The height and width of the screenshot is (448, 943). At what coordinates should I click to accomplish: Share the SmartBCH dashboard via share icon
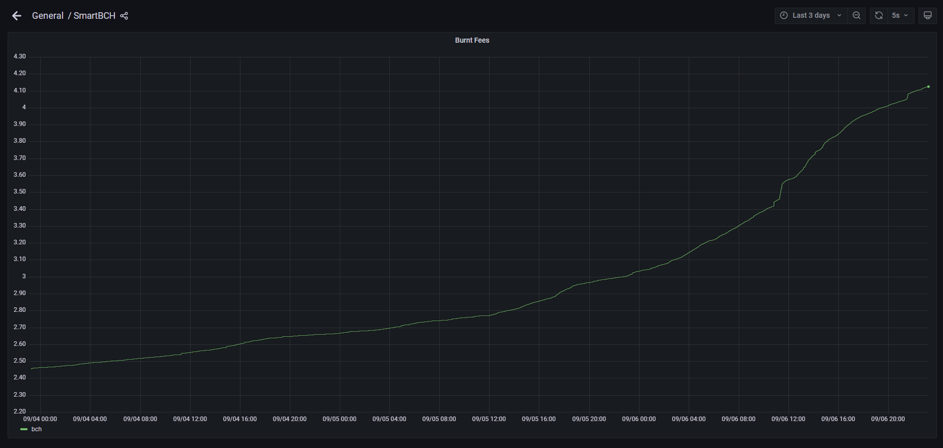(124, 16)
